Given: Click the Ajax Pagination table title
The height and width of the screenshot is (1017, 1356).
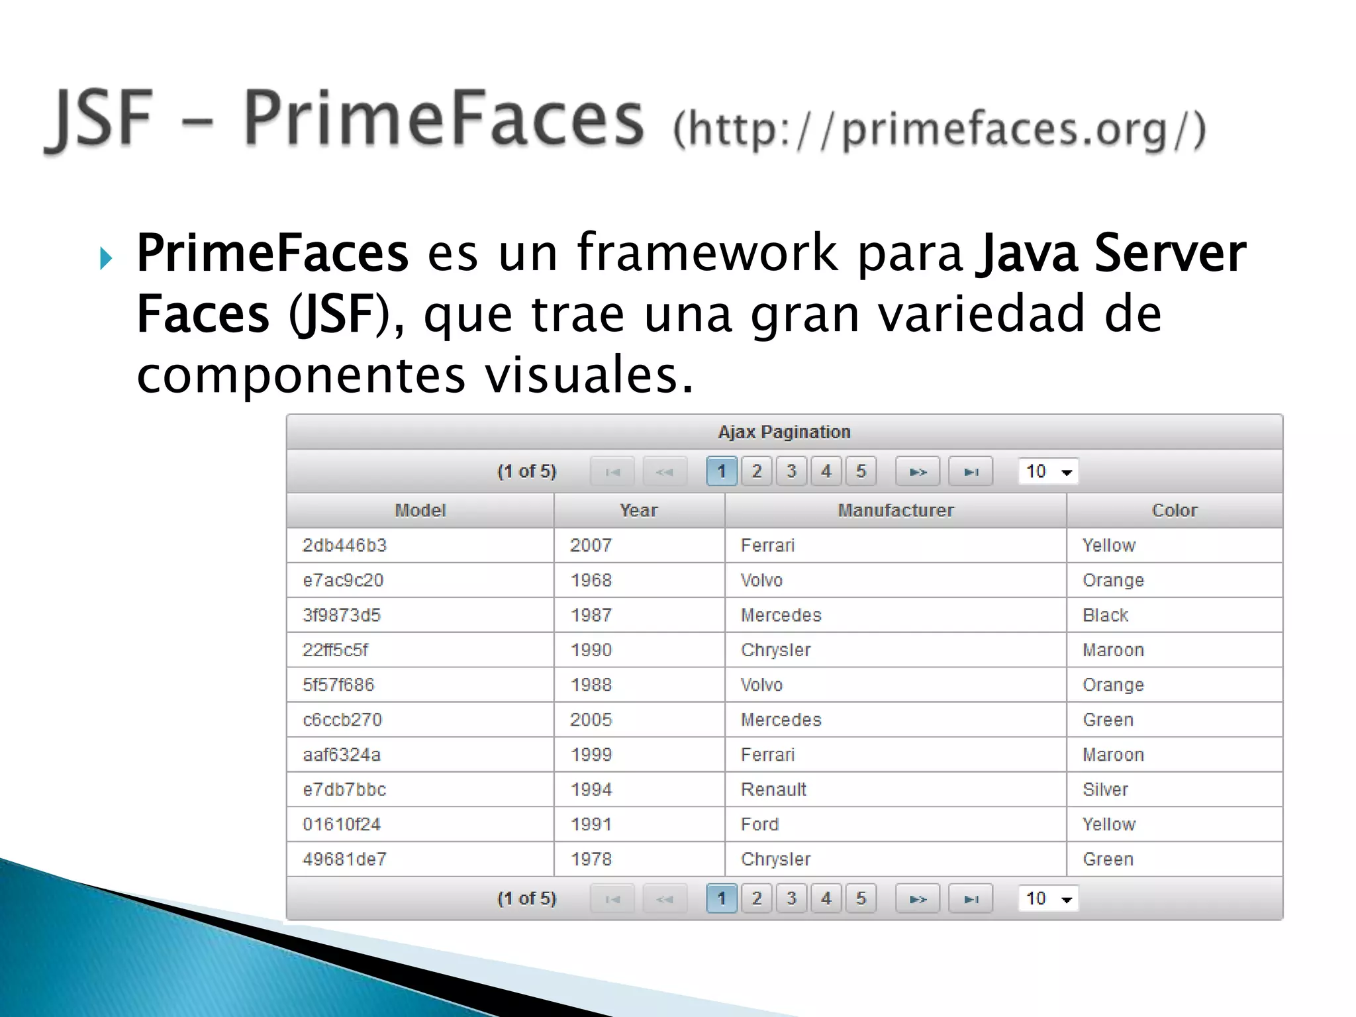Looking at the screenshot, I should (x=785, y=432).
